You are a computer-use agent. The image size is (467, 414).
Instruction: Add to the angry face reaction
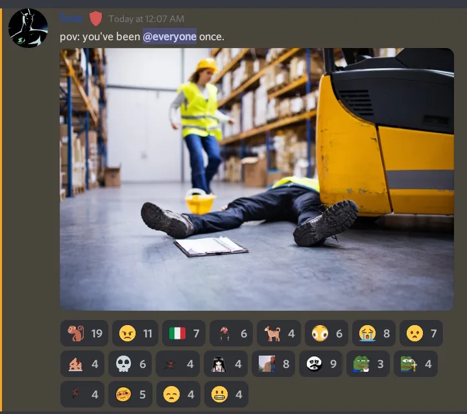135,334
